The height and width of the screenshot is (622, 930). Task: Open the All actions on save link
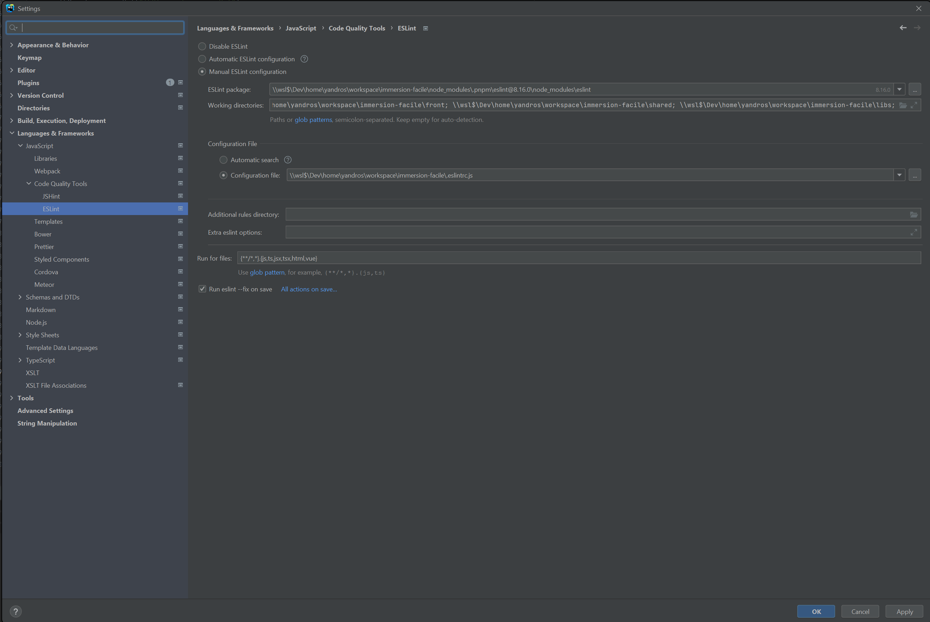(x=308, y=289)
